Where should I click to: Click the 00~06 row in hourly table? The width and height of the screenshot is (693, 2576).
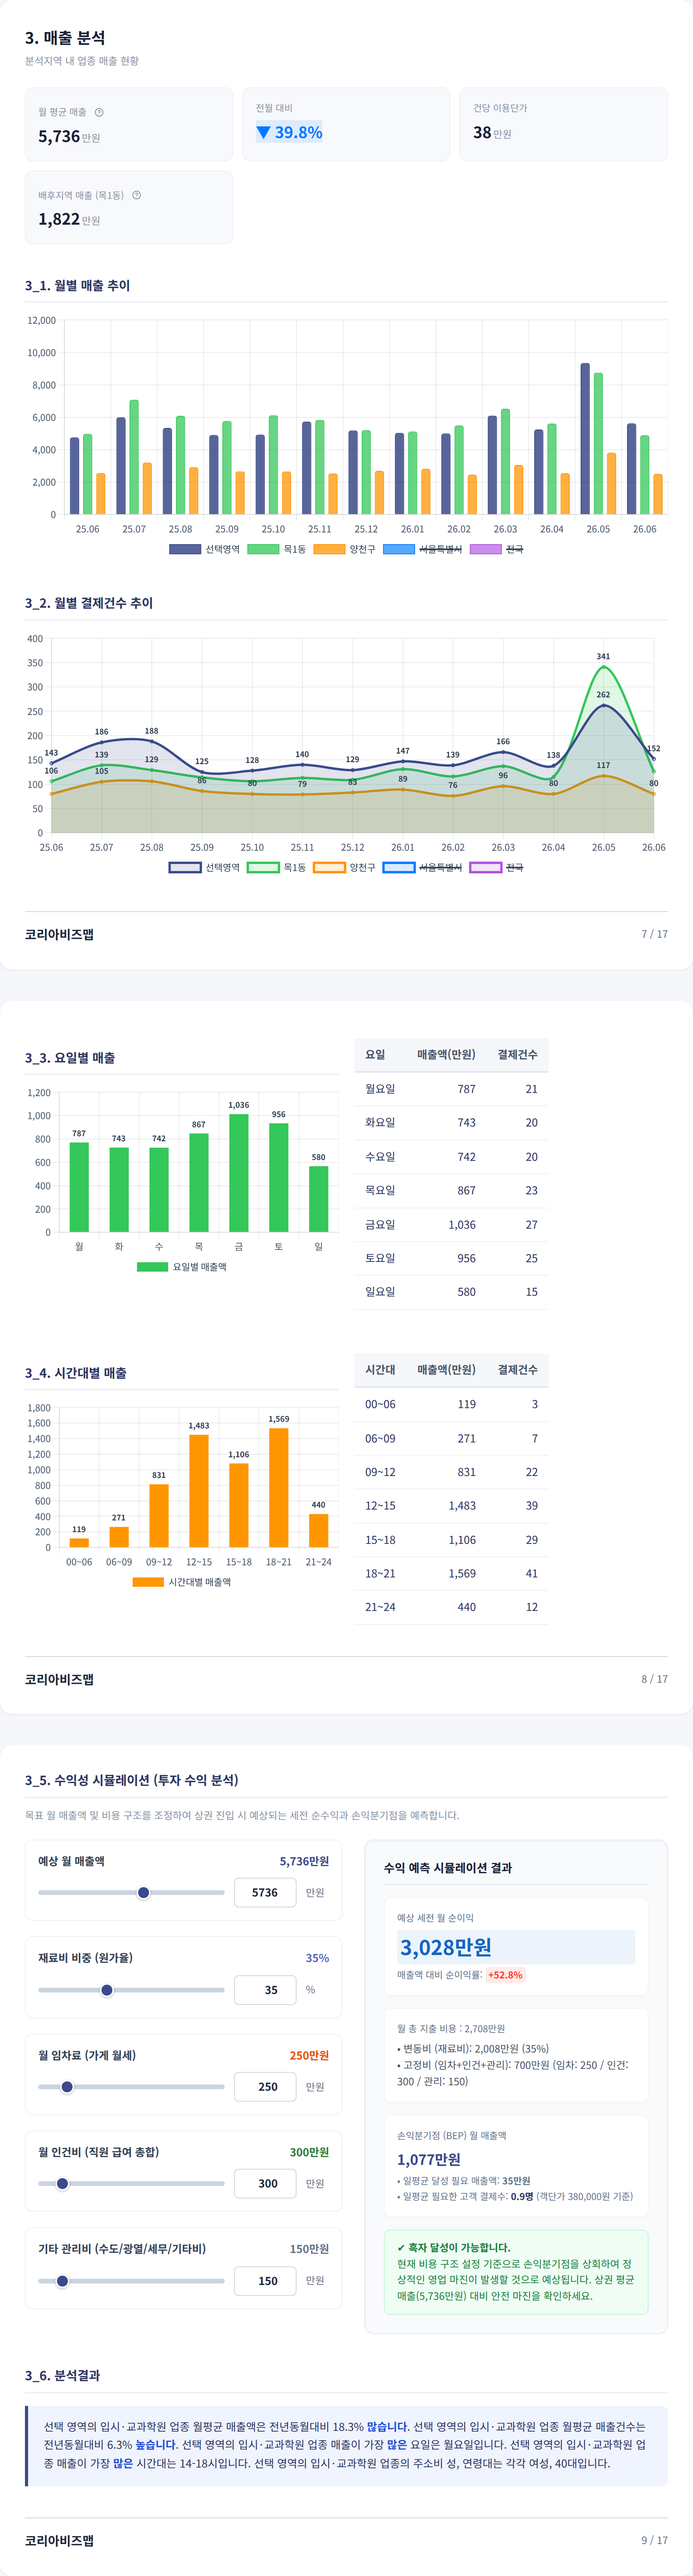click(451, 1404)
